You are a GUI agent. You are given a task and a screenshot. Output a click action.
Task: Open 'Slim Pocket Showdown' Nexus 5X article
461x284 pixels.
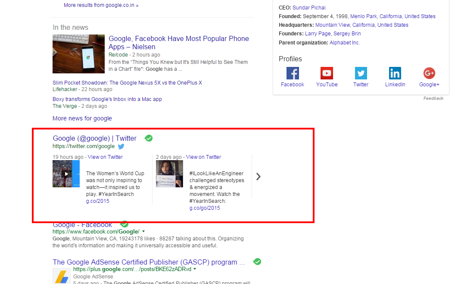click(x=127, y=83)
